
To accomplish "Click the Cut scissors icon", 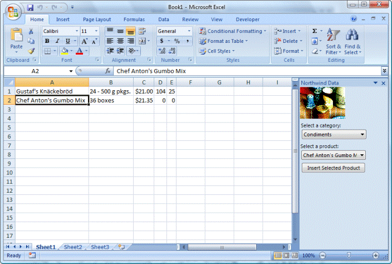I will (31, 31).
